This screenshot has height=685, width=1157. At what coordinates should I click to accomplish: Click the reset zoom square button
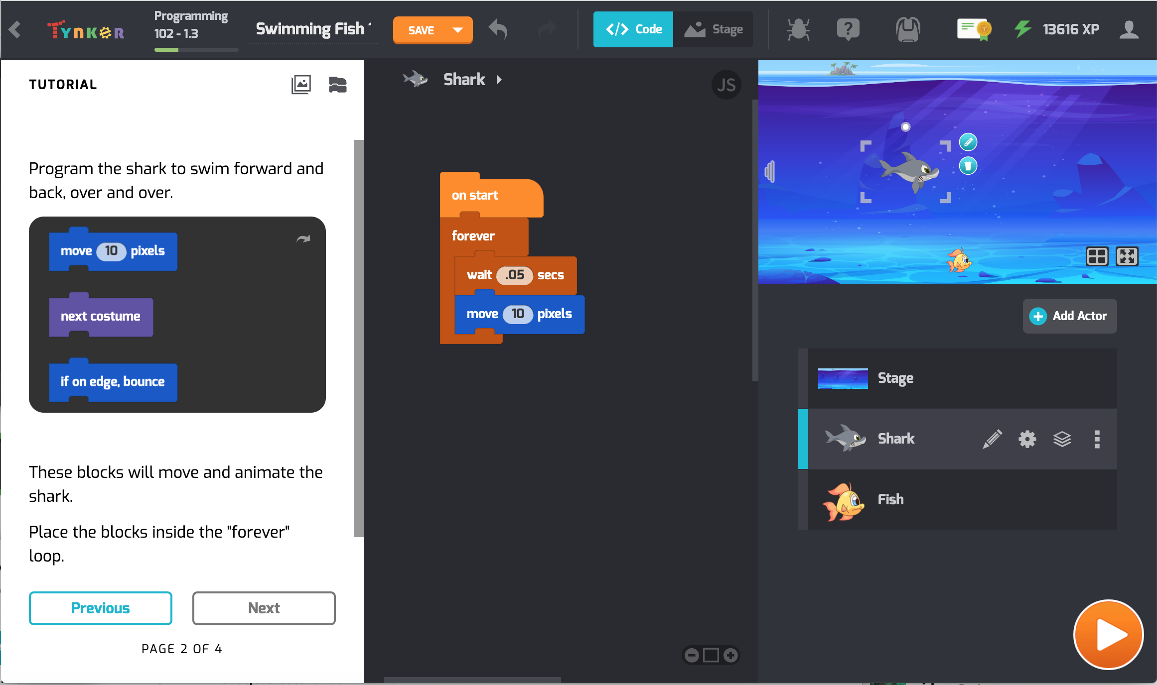click(x=711, y=655)
